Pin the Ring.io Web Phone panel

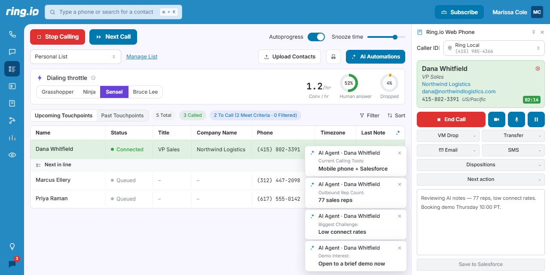533,32
